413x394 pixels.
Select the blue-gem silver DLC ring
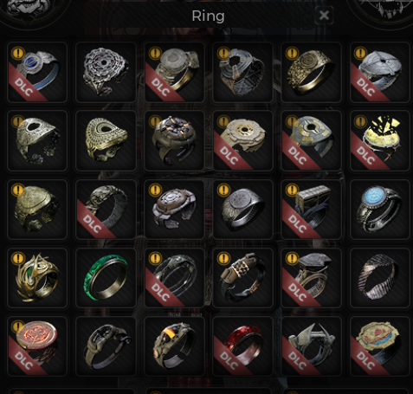pos(37,72)
